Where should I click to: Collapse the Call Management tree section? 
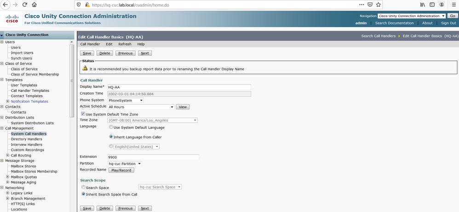point(2,128)
